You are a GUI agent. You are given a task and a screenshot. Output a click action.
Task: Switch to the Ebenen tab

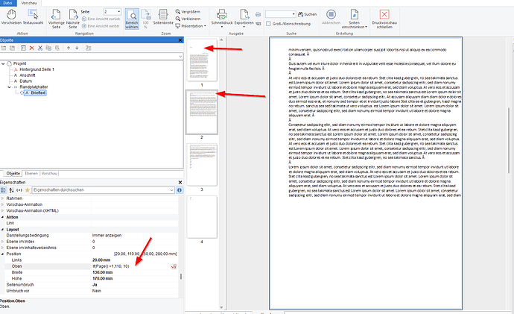coord(31,173)
